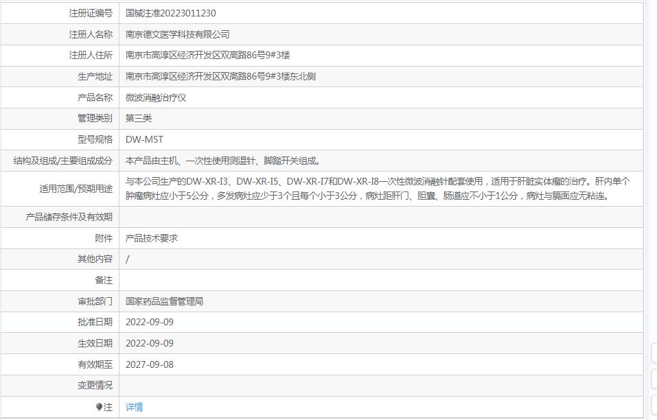
Task: Click the 注册证编号 label
Action: (91, 14)
